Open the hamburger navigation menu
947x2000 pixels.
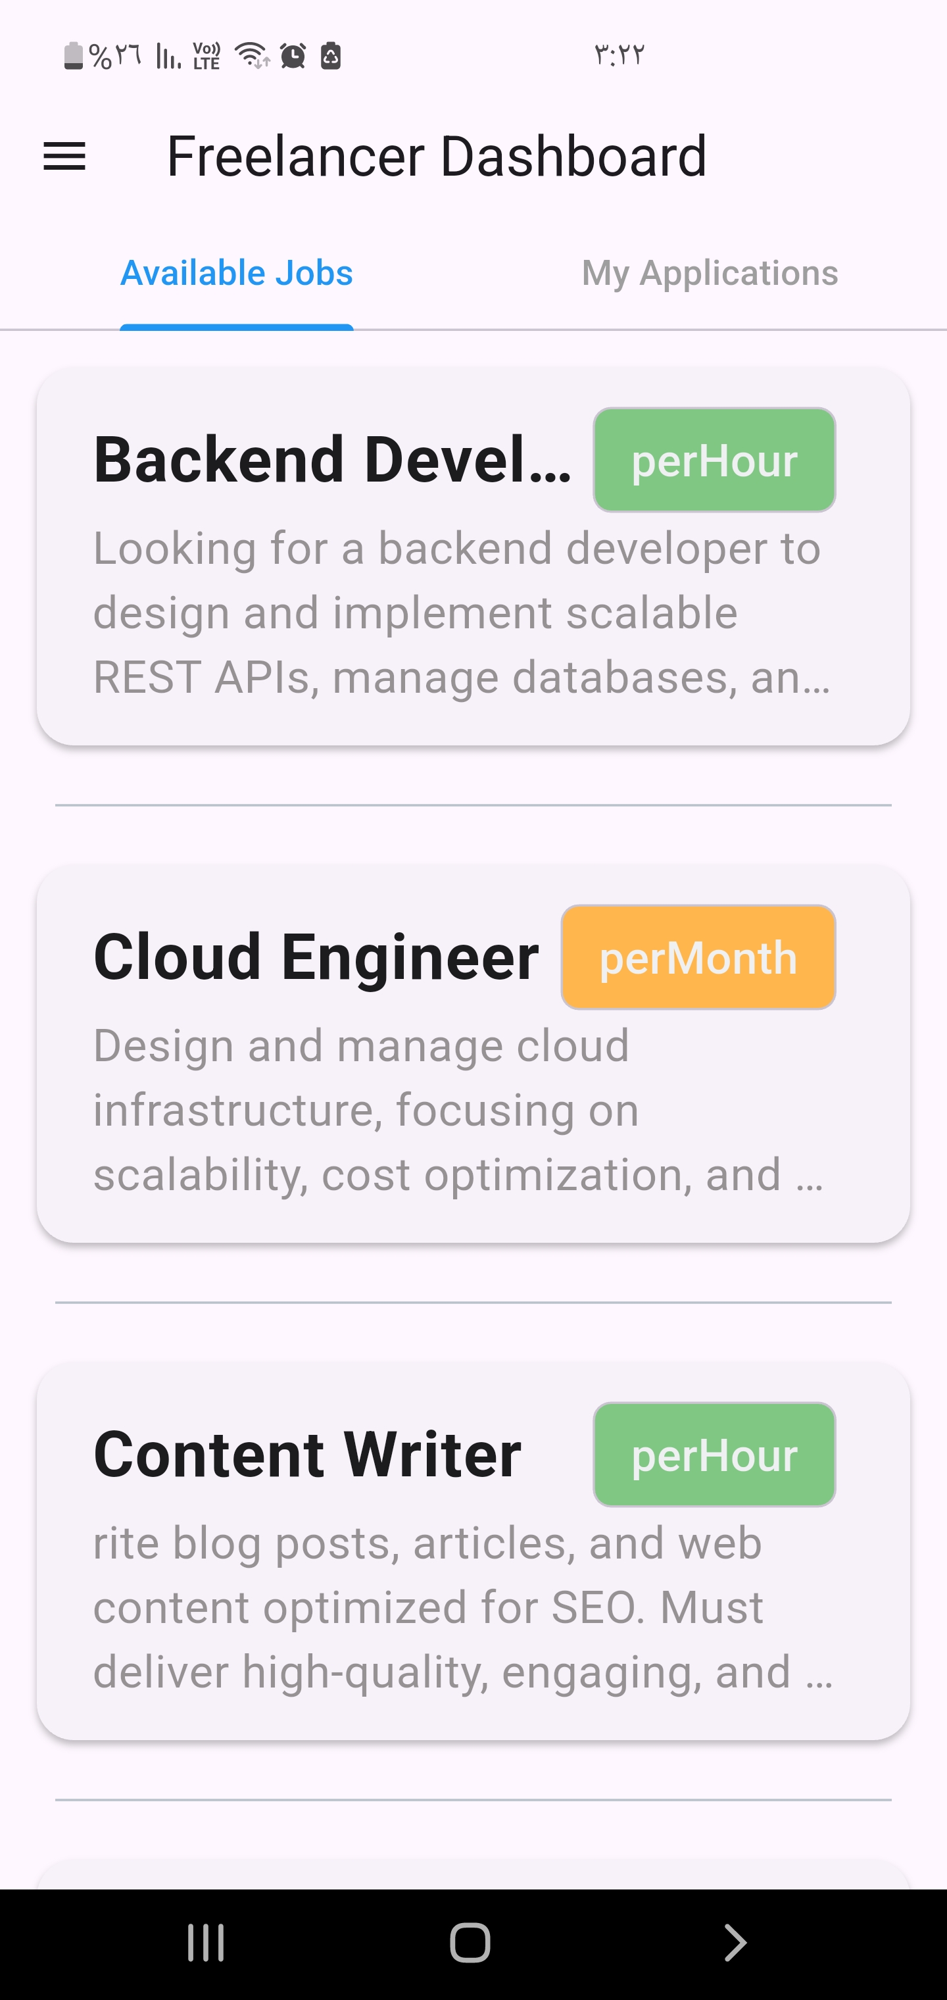tap(64, 156)
